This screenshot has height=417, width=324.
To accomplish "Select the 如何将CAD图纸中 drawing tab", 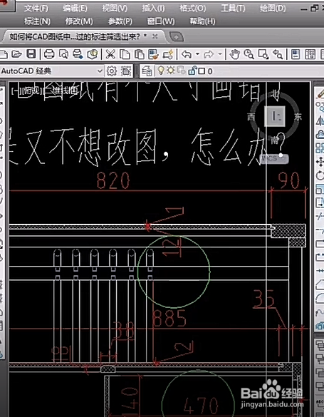I will pyautogui.click(x=78, y=36).
